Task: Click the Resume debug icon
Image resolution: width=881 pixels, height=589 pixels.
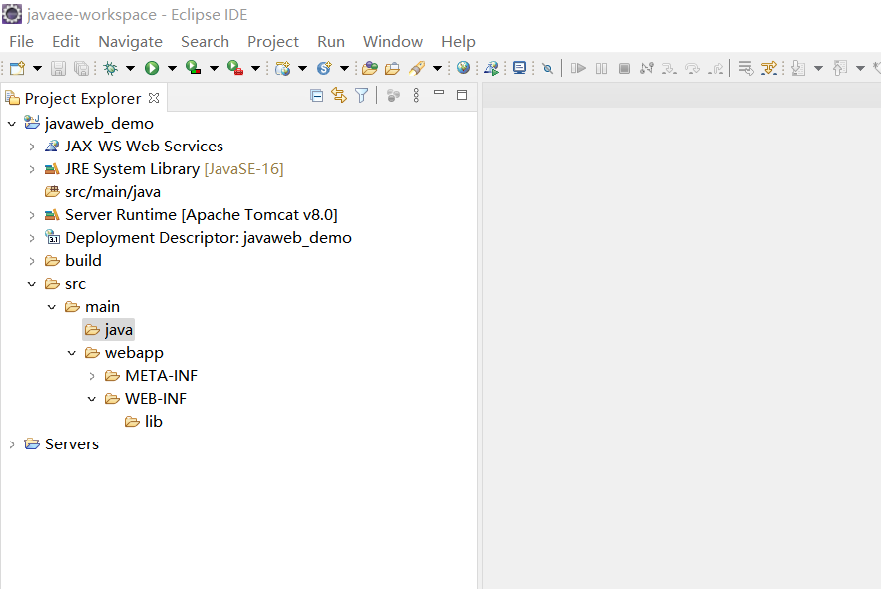Action: [578, 68]
